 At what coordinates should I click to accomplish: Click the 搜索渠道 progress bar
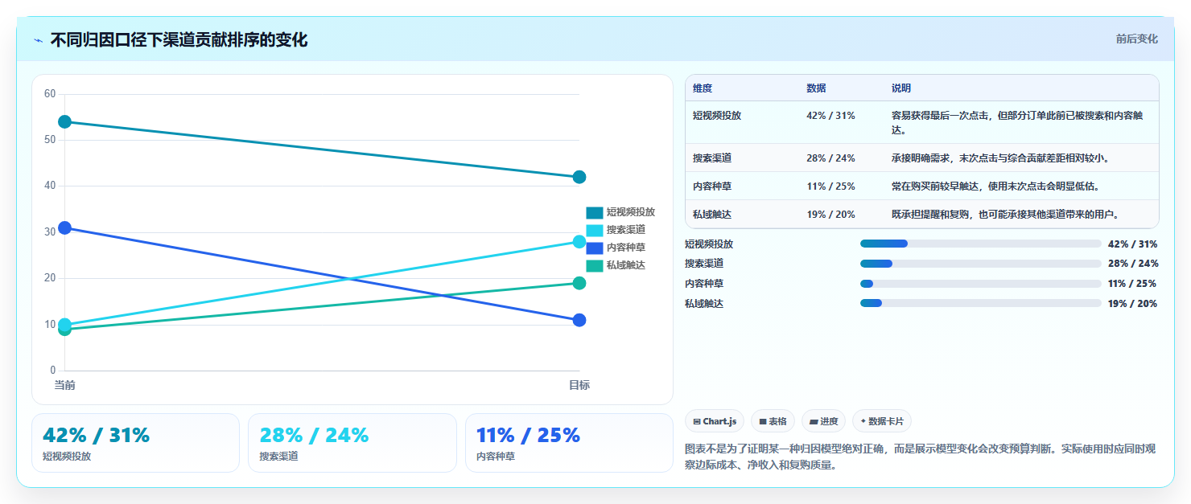(980, 264)
